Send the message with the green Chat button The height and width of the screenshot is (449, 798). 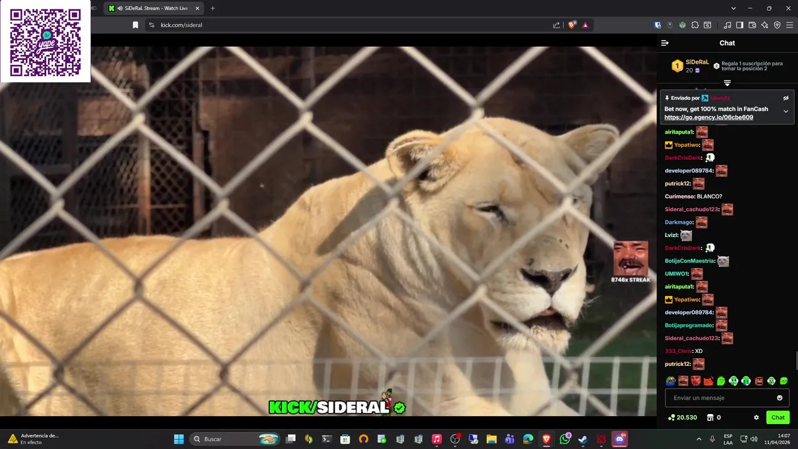click(x=777, y=417)
